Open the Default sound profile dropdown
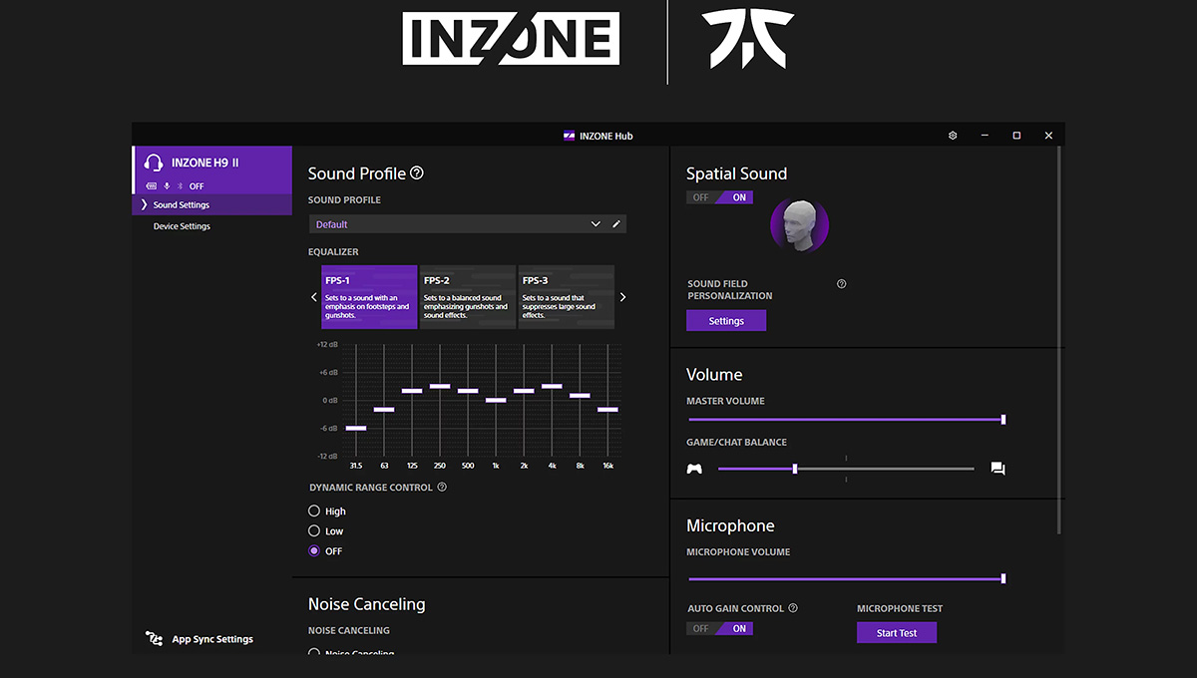The height and width of the screenshot is (678, 1197). [x=468, y=224]
